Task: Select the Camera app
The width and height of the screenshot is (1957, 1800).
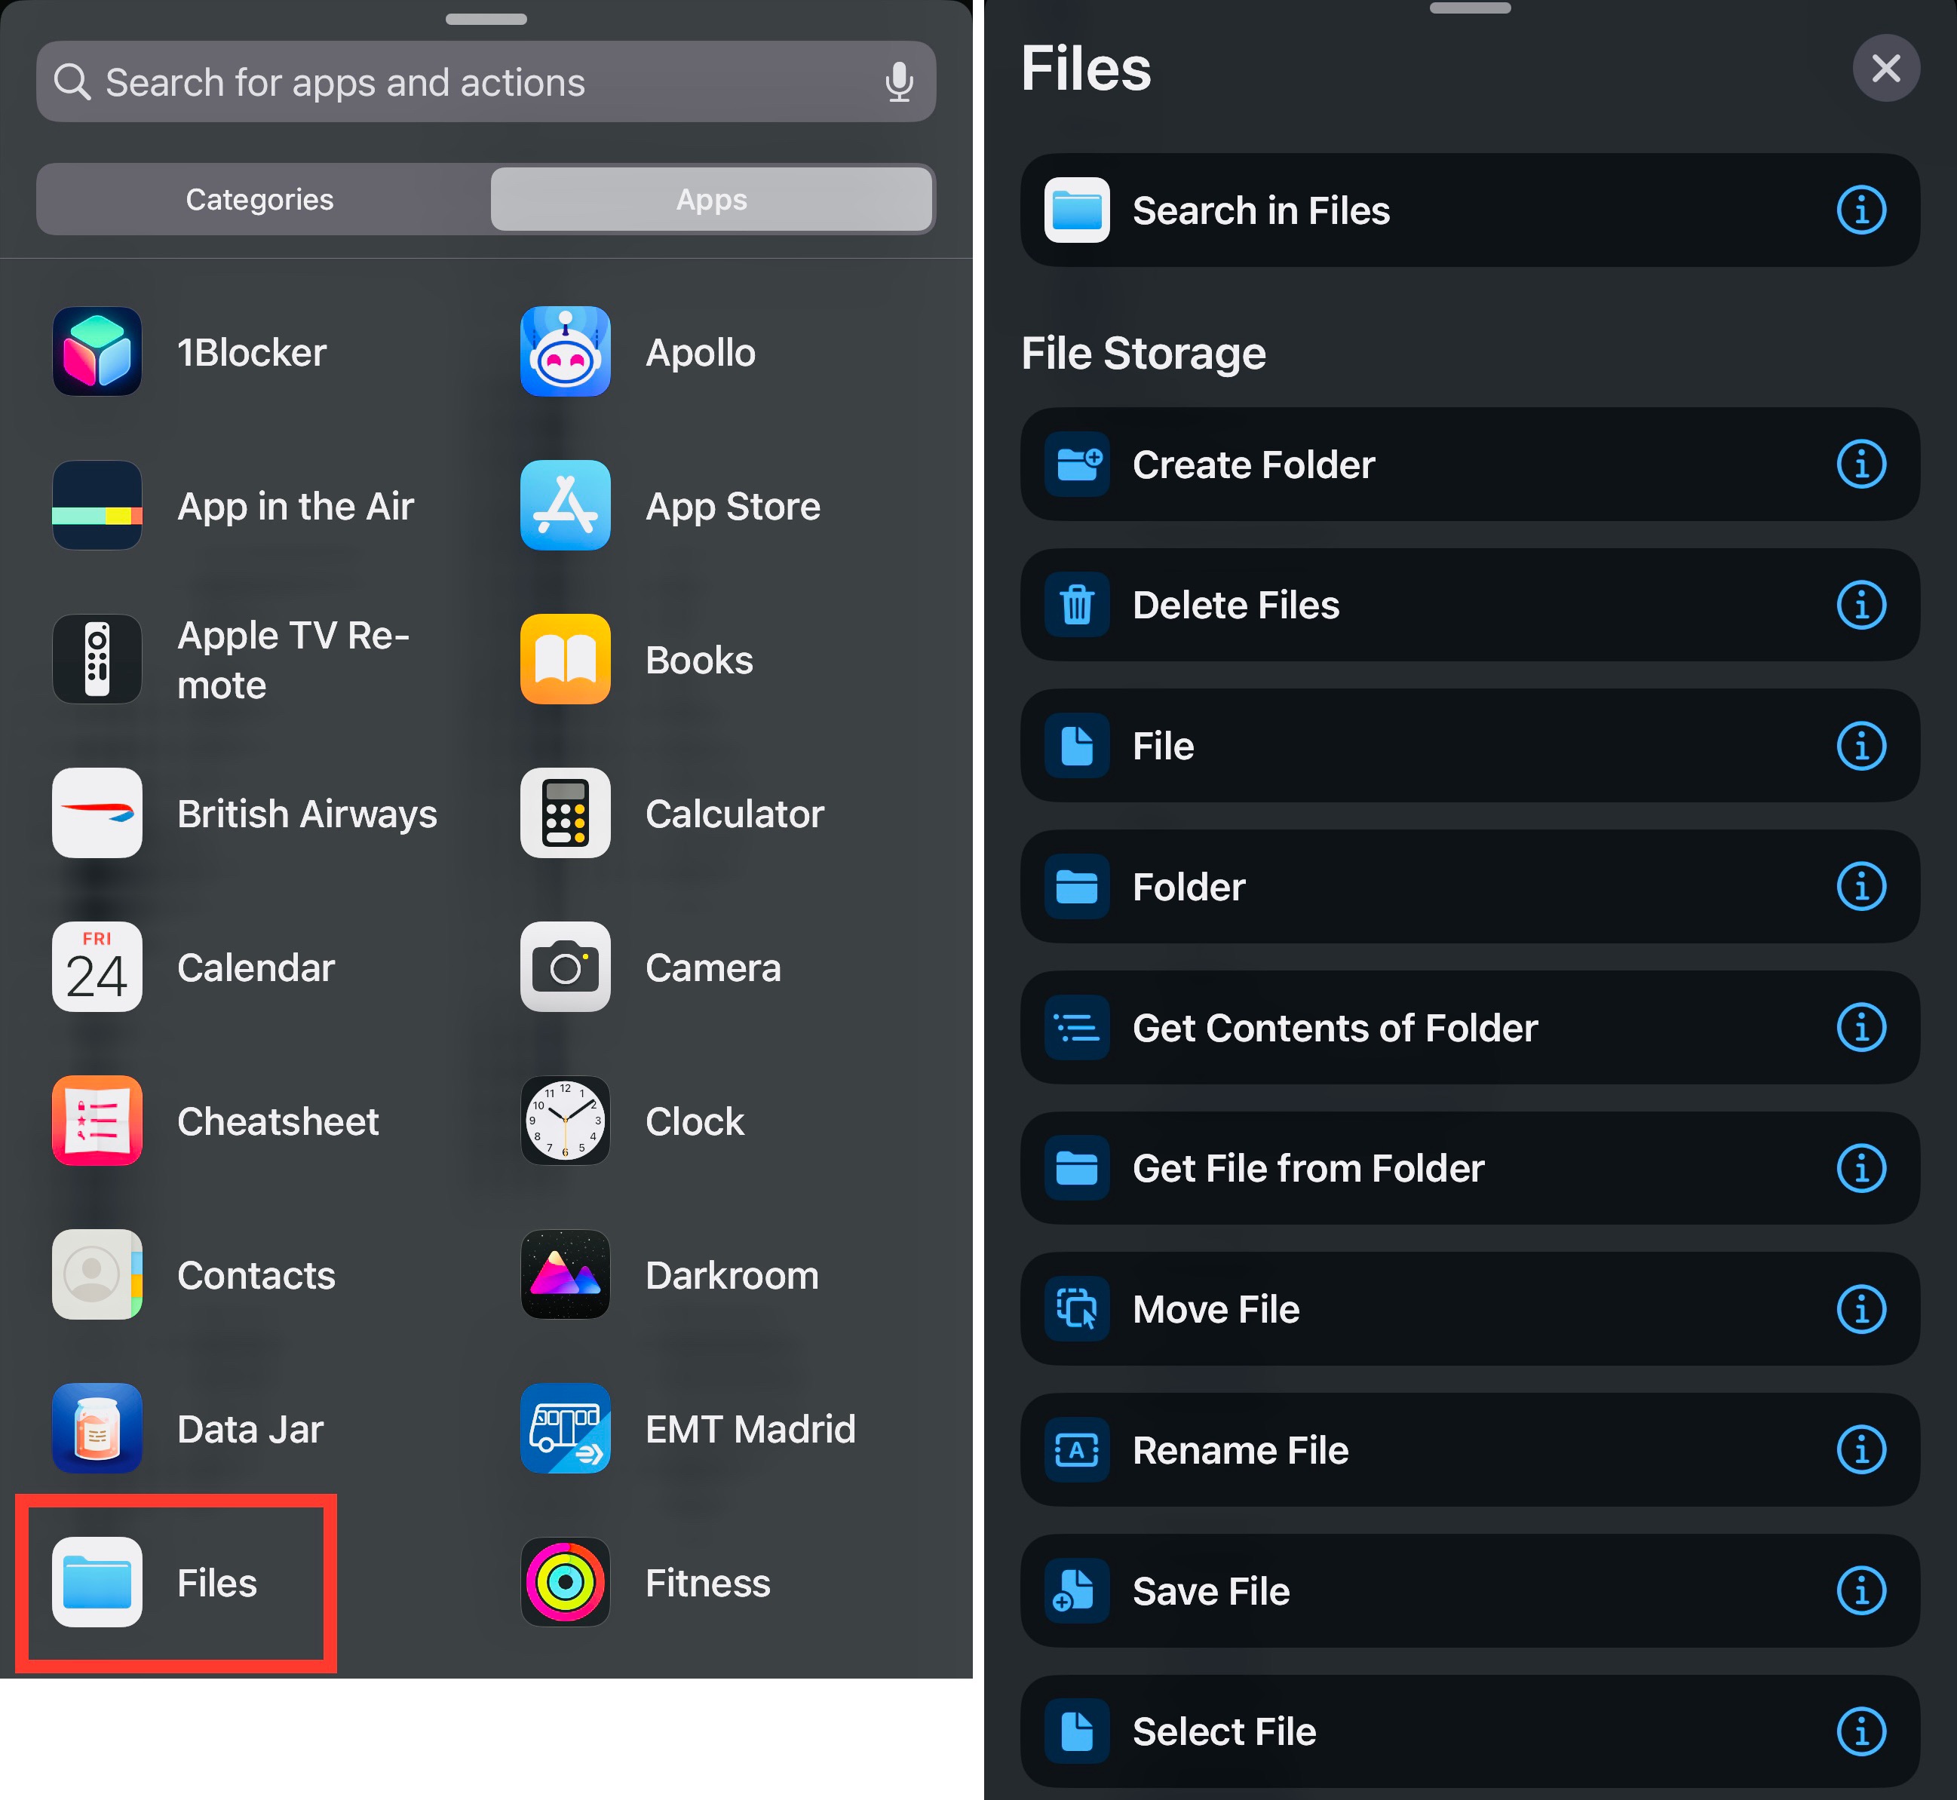Action: (x=713, y=967)
